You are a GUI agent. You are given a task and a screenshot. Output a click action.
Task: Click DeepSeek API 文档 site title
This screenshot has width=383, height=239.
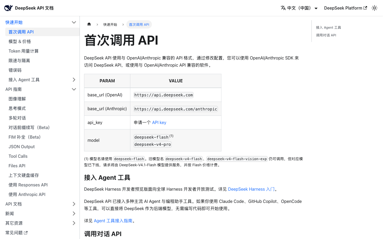pos(34,8)
